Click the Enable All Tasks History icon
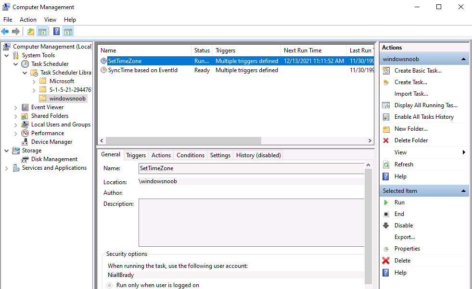 point(386,117)
